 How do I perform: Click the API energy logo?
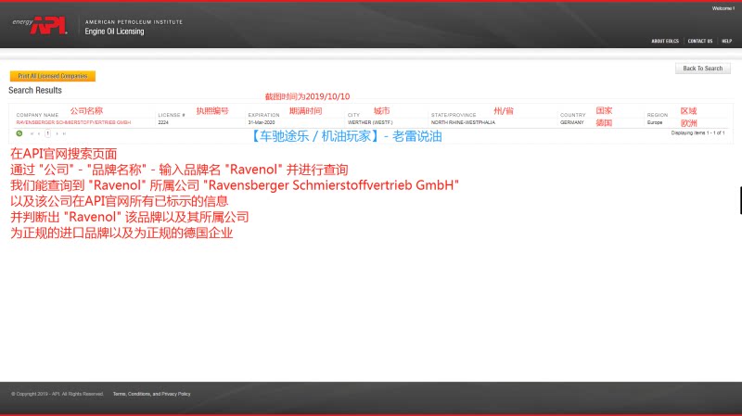(x=40, y=26)
